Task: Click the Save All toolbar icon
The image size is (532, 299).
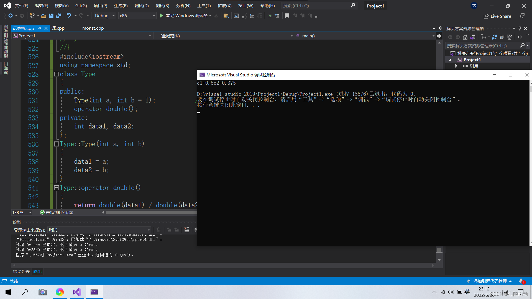Action: (58, 16)
